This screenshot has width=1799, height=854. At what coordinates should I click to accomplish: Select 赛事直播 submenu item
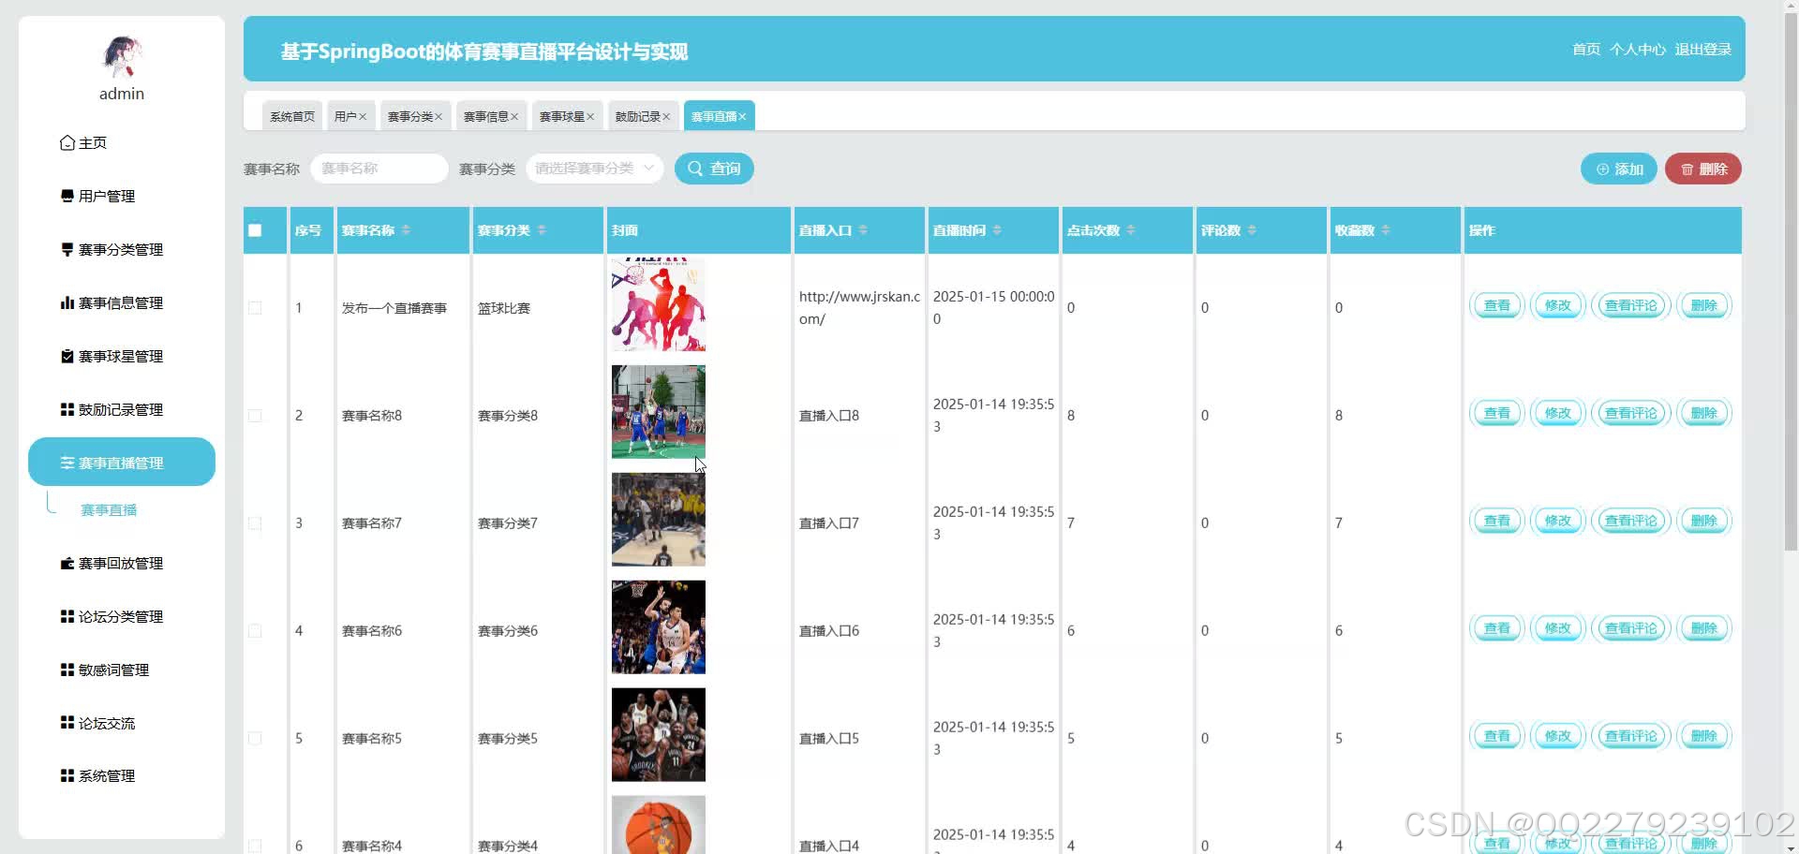point(109,510)
